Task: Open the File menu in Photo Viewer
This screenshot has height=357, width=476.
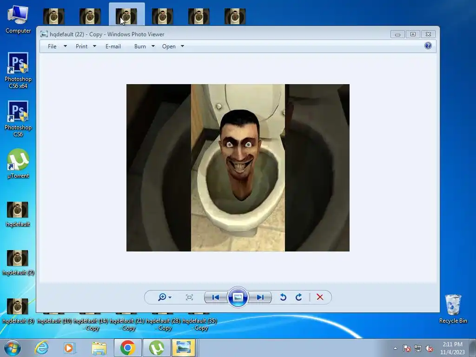Action: click(x=52, y=46)
